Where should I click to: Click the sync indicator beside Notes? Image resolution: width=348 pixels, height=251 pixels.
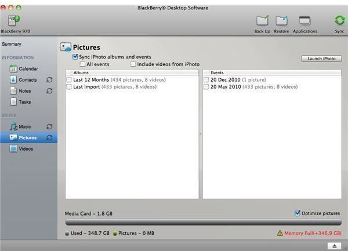click(x=49, y=90)
